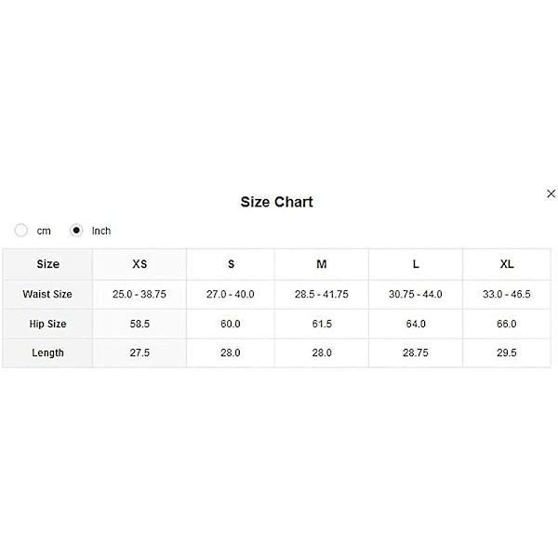
Task: Click the Size Chart heading
Action: [x=277, y=202]
